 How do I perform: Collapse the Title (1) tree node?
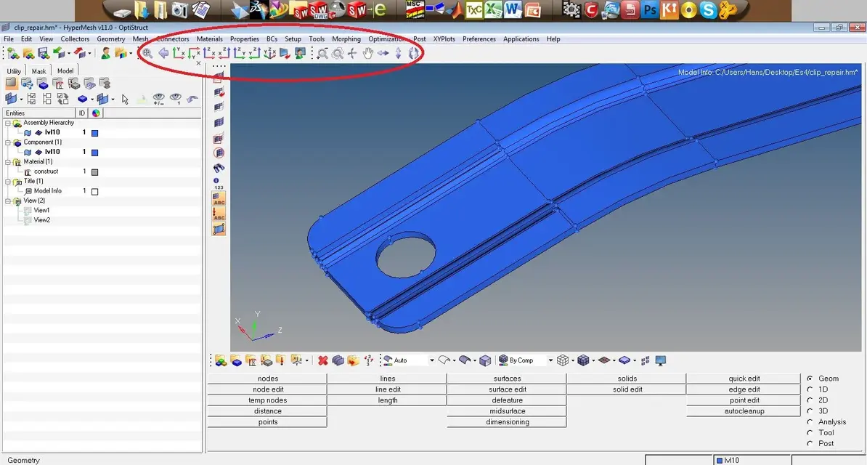[8, 182]
